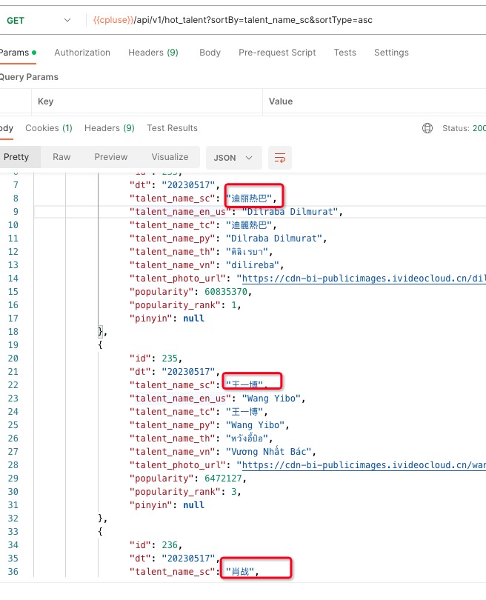Click line number 19 in gutter

(x=13, y=345)
